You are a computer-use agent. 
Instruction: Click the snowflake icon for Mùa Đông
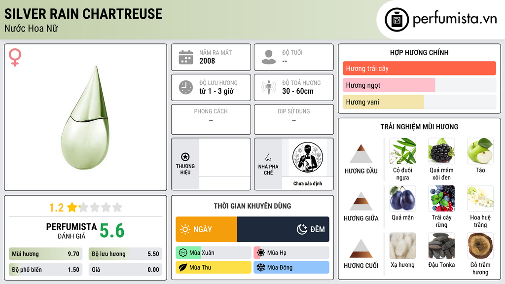coord(260,267)
